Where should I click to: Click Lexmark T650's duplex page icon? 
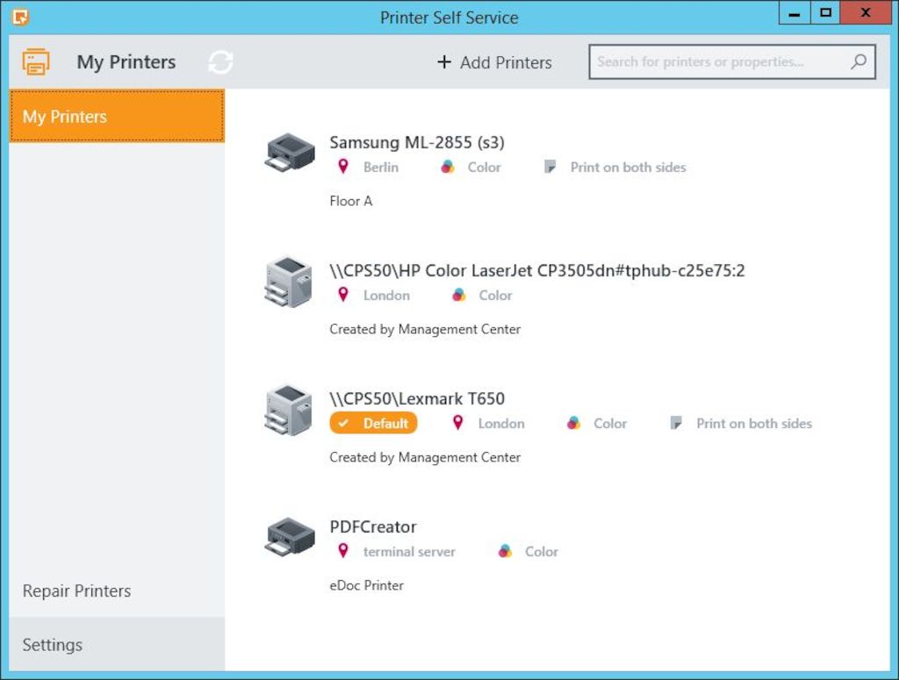click(676, 423)
